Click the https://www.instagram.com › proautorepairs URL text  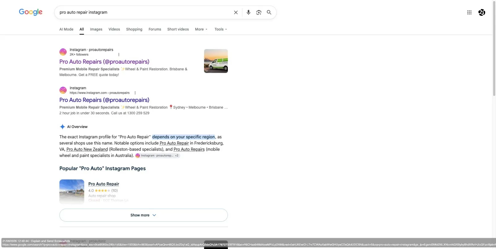click(x=100, y=93)
